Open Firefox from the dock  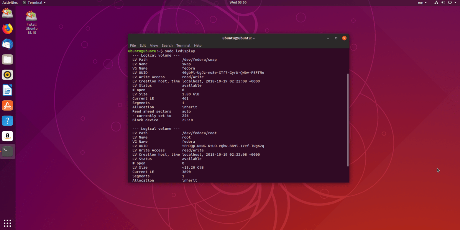point(8,29)
